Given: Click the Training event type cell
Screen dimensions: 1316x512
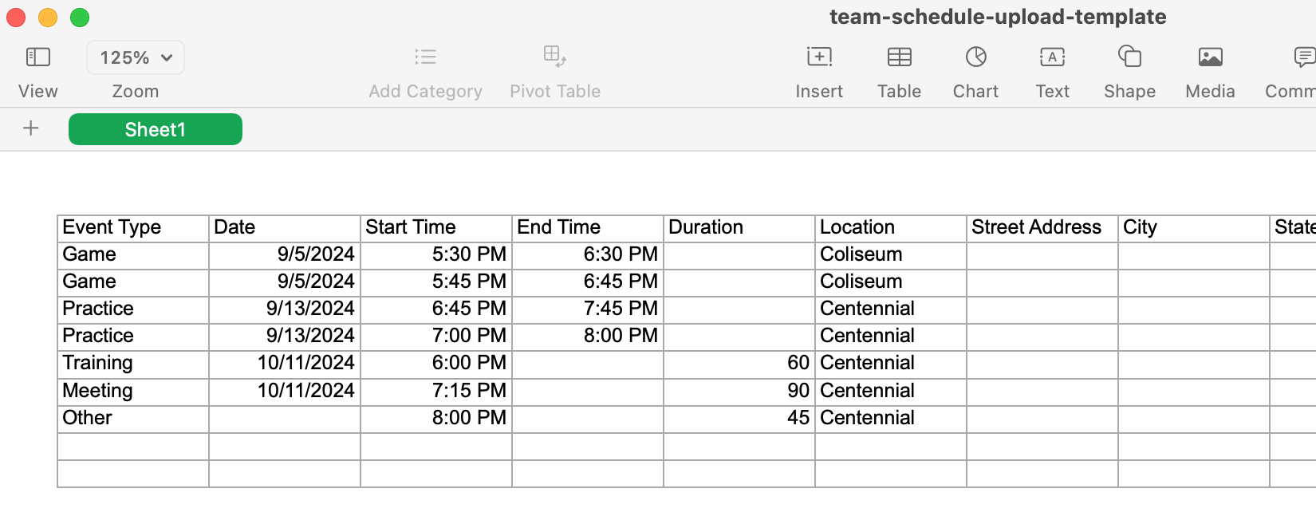Looking at the screenshot, I should [x=132, y=364].
